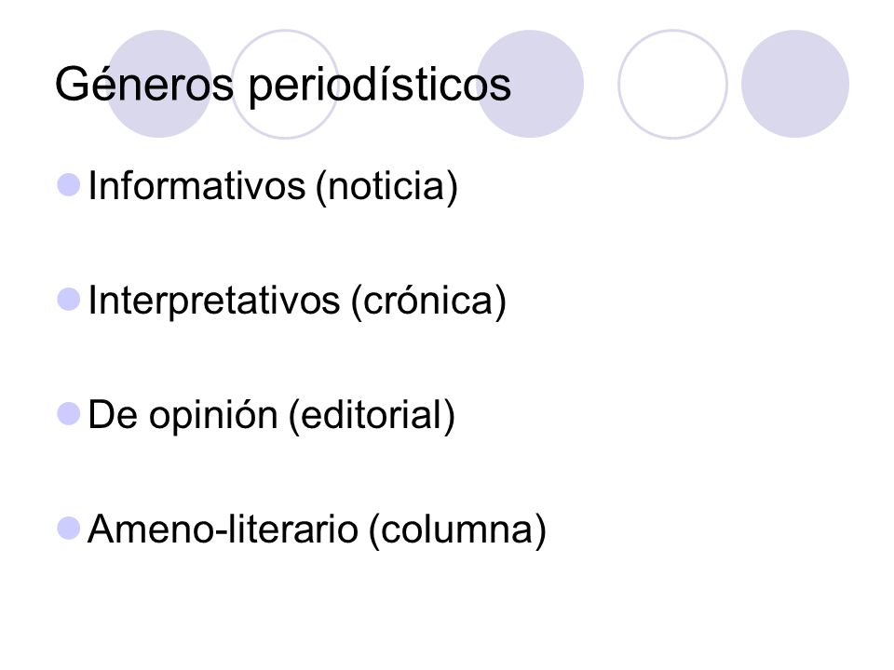The height and width of the screenshot is (670, 894).
Task: Click the filled lavender circle at title's end
Action: 530,84
